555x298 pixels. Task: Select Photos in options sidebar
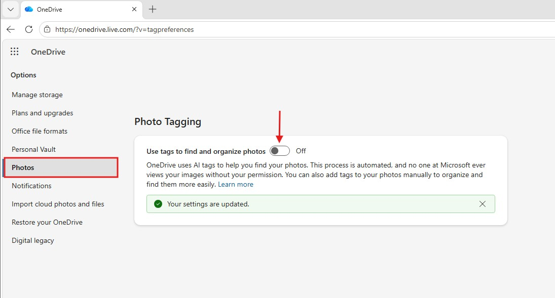coord(23,167)
